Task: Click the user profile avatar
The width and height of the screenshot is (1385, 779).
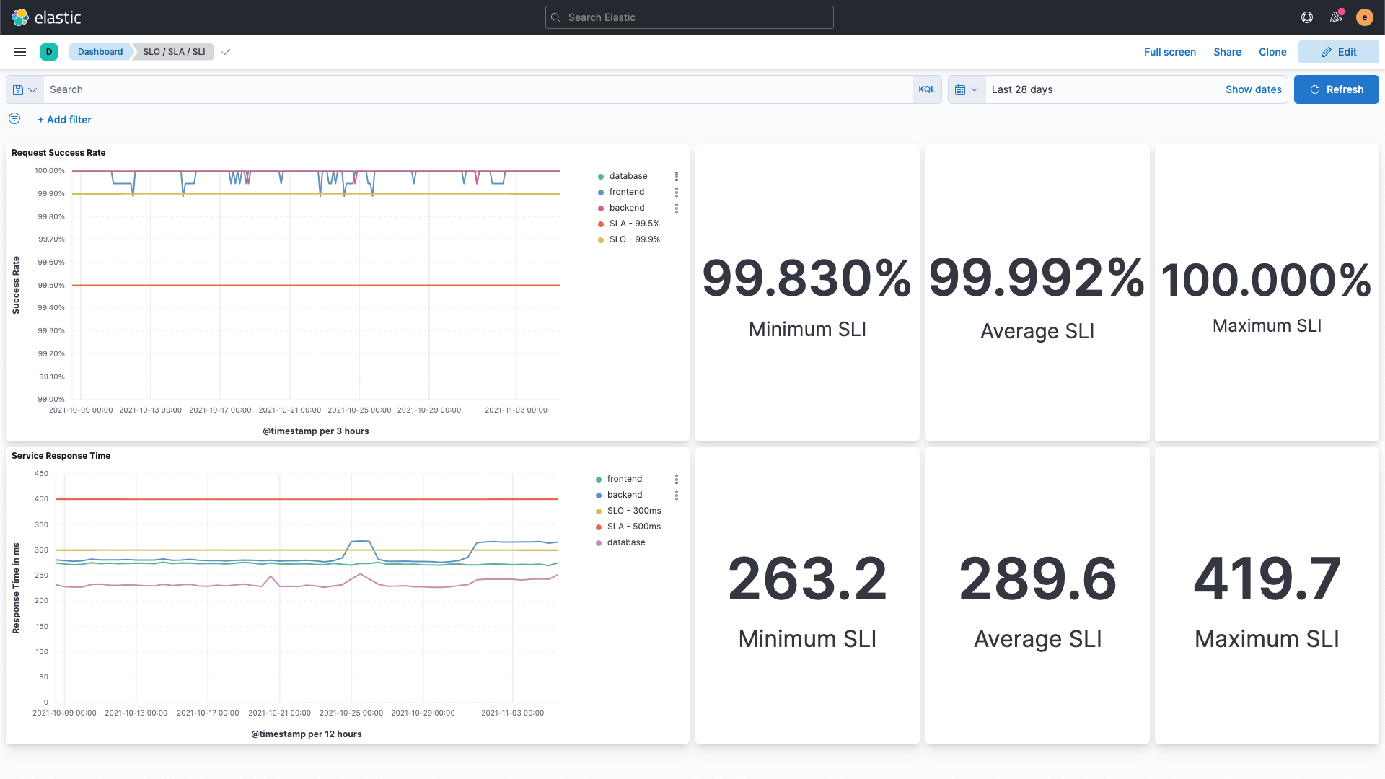Action: click(x=1365, y=17)
